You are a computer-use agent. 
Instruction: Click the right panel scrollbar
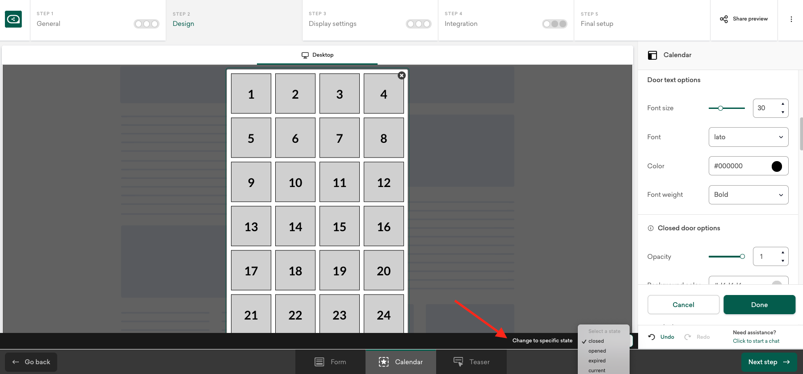(801, 134)
